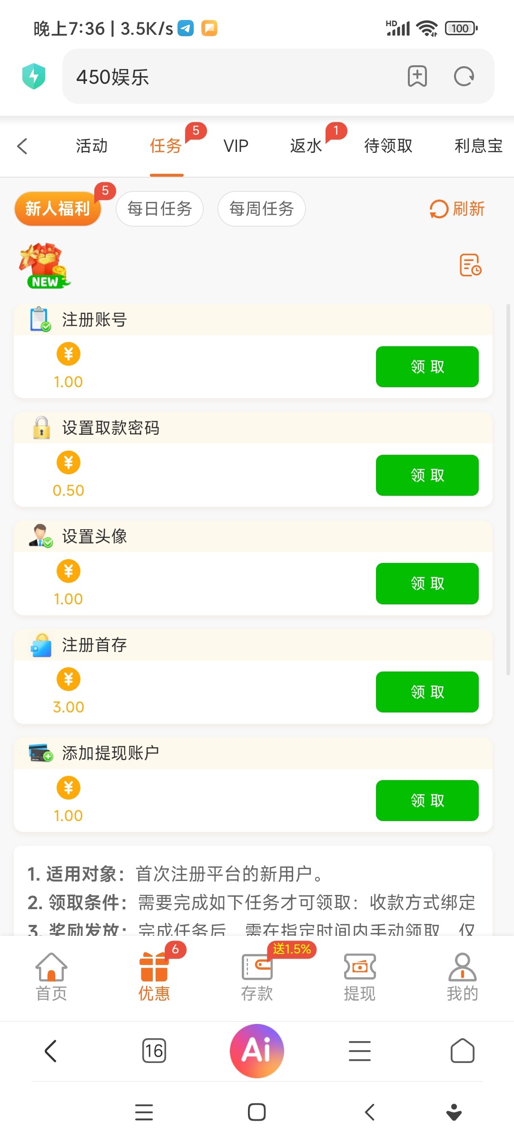Claim the 注册账号 reward with 领取
514x1143 pixels.
point(427,367)
